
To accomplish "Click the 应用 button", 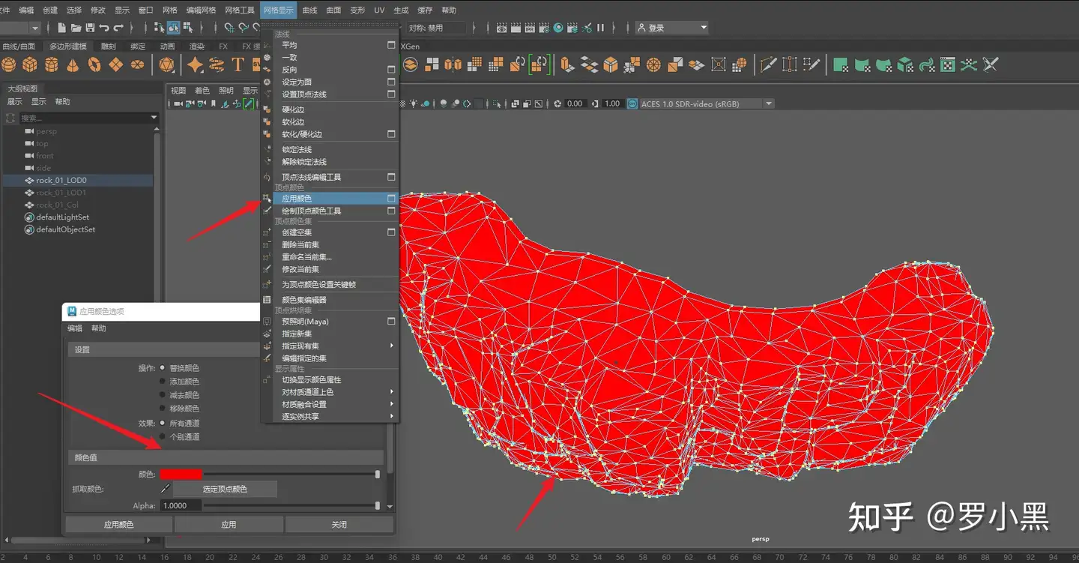I will coord(229,525).
